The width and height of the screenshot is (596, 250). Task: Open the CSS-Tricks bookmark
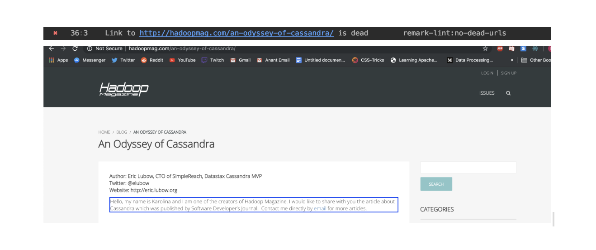(368, 60)
